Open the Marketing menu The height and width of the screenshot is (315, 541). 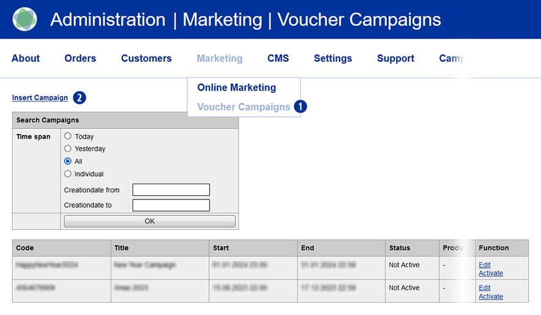[x=219, y=59]
